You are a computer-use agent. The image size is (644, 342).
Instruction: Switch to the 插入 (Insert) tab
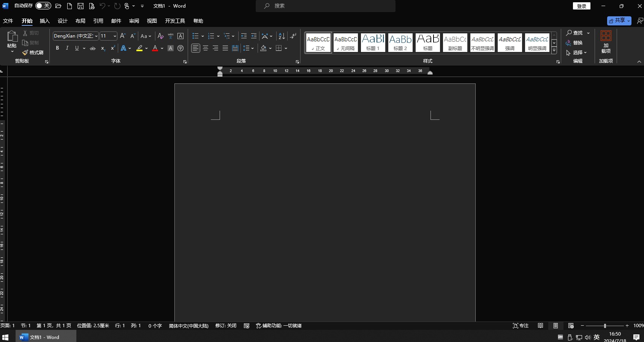[x=45, y=21]
